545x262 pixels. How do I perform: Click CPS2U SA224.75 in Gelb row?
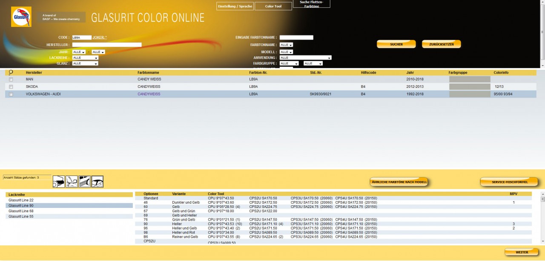click(x=263, y=207)
